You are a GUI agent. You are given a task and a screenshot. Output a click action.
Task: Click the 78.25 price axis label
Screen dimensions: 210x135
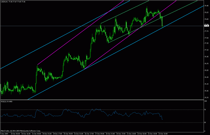206,12
